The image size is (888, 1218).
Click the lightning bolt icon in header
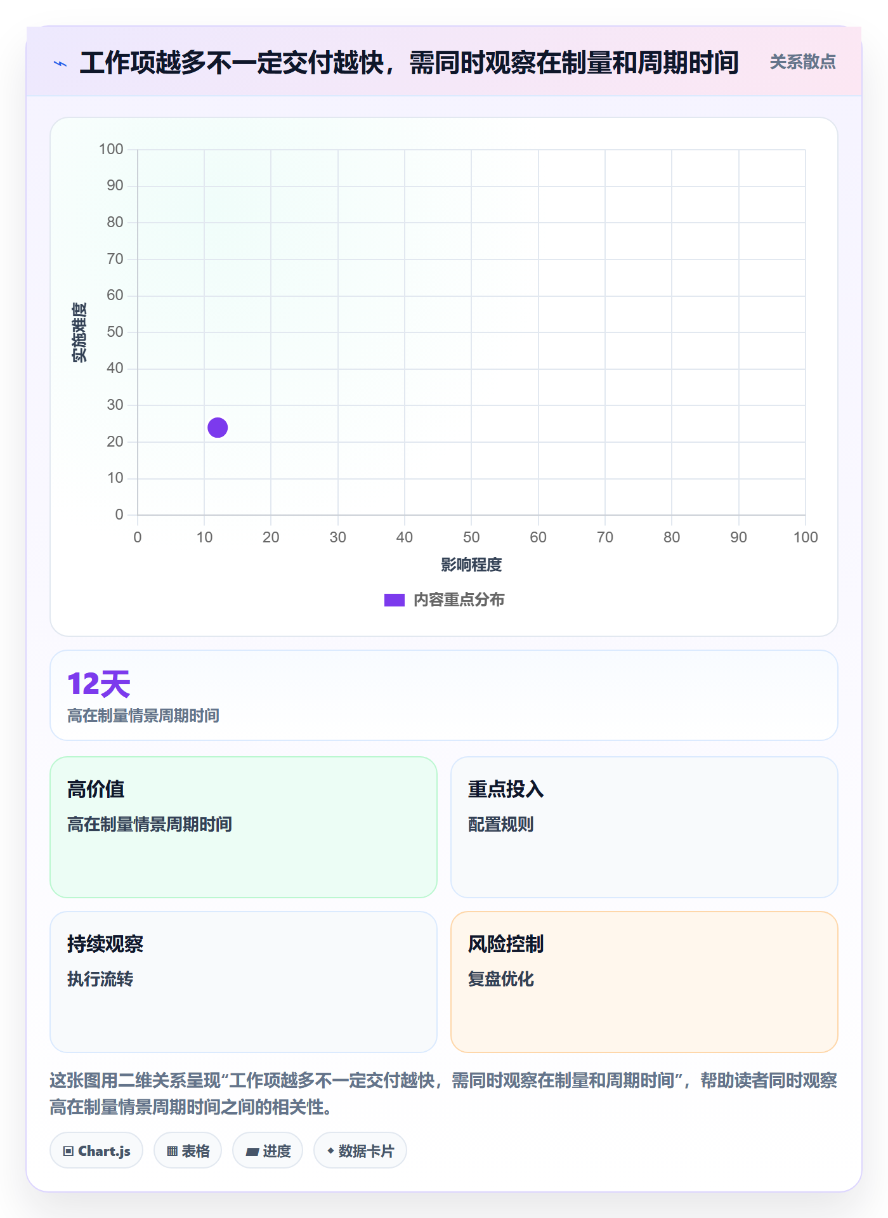tap(60, 63)
